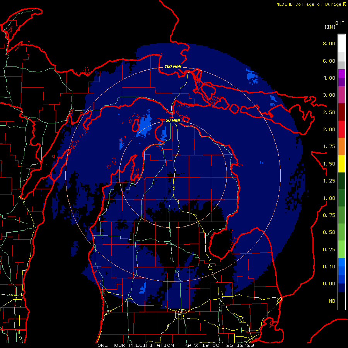Select the 0.25 legend value
The width and height of the screenshot is (348, 348).
point(329,250)
